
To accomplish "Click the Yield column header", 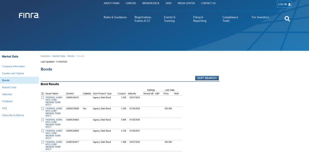I will [x=176, y=94].
